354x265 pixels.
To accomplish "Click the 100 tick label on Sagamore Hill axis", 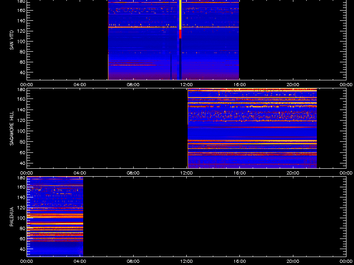I will pos(22,131).
